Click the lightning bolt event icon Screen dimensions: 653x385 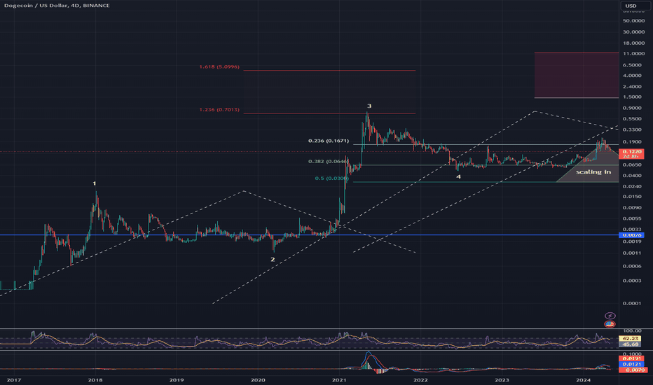click(610, 316)
